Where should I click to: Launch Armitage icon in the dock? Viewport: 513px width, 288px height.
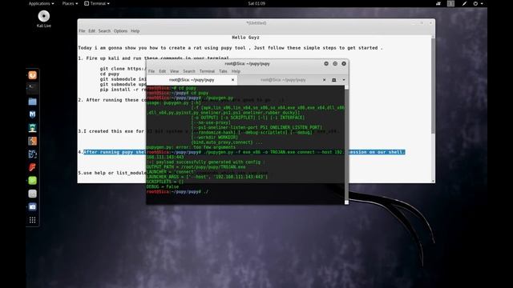32,128
